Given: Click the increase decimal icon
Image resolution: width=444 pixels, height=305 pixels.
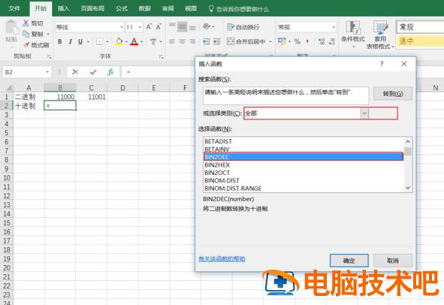Looking at the screenshot, I should [322, 41].
